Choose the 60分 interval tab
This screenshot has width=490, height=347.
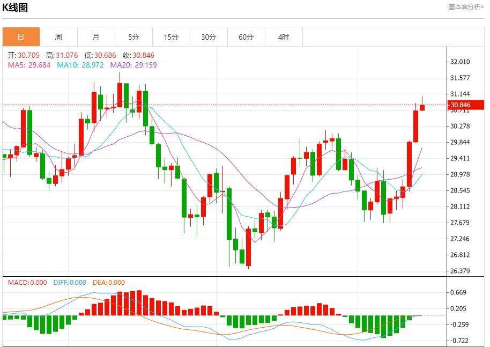246,37
